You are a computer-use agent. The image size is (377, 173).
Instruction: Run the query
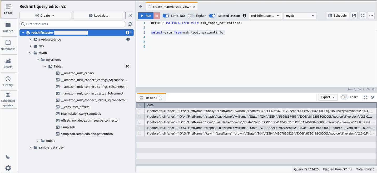146,16
